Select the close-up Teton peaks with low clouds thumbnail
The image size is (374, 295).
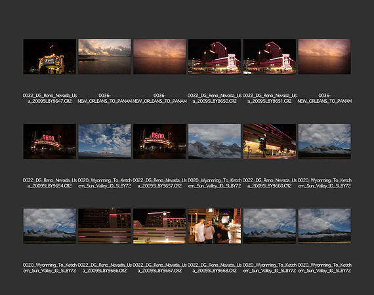pyautogui.click(x=215, y=142)
